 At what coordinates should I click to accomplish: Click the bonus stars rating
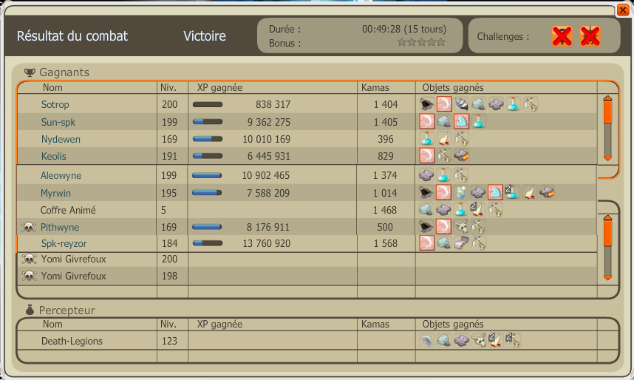coord(421,42)
